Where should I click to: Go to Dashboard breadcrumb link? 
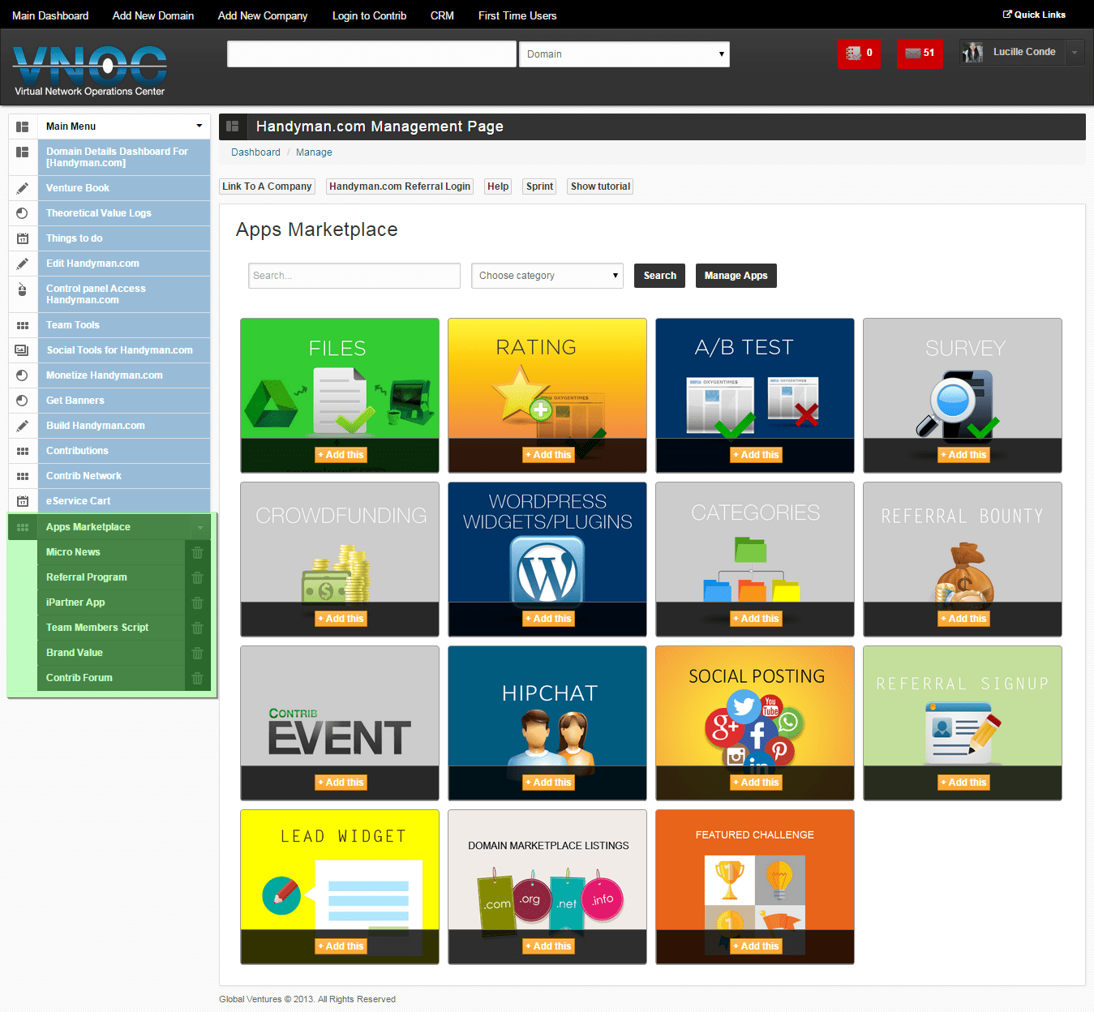tap(255, 152)
